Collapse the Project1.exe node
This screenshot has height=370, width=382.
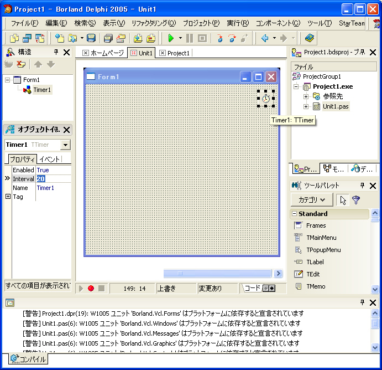[296, 86]
